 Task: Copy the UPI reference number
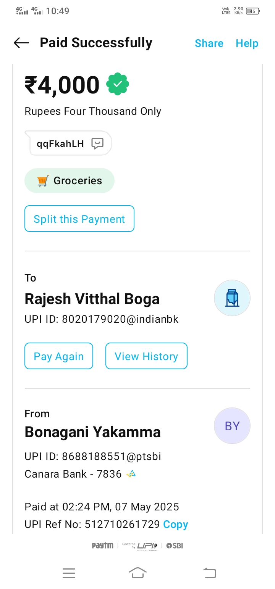pos(175,525)
